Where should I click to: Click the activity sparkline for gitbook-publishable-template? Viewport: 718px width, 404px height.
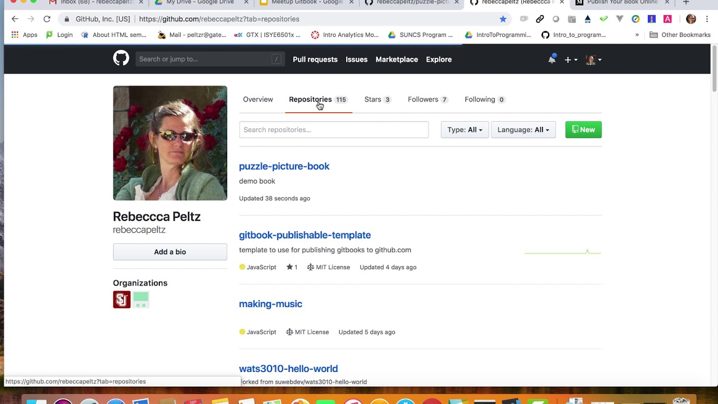tap(563, 252)
